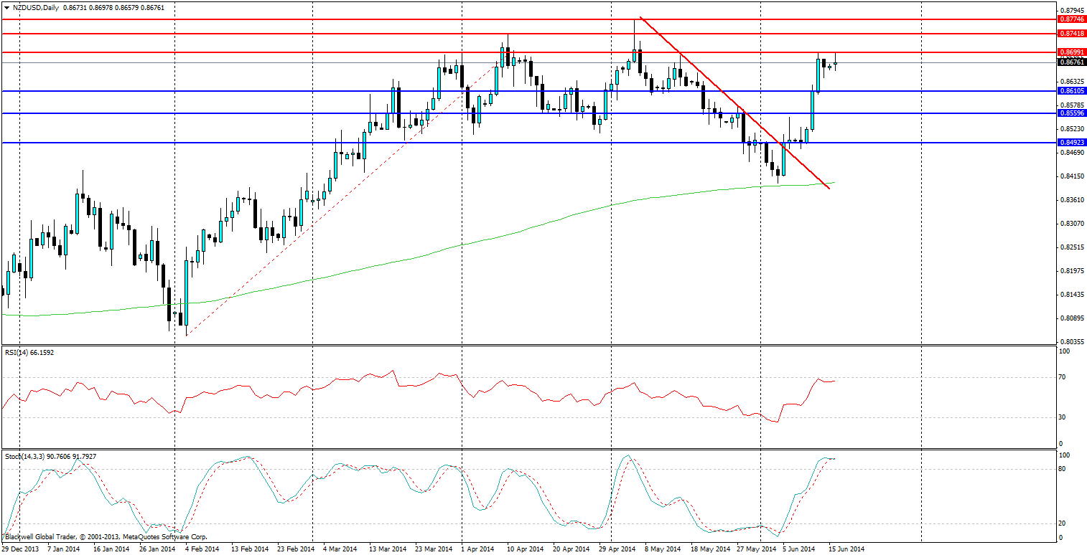Click the RSI(14) 66.1592 indicator label
This screenshot has height=555, width=1087.
(29, 353)
